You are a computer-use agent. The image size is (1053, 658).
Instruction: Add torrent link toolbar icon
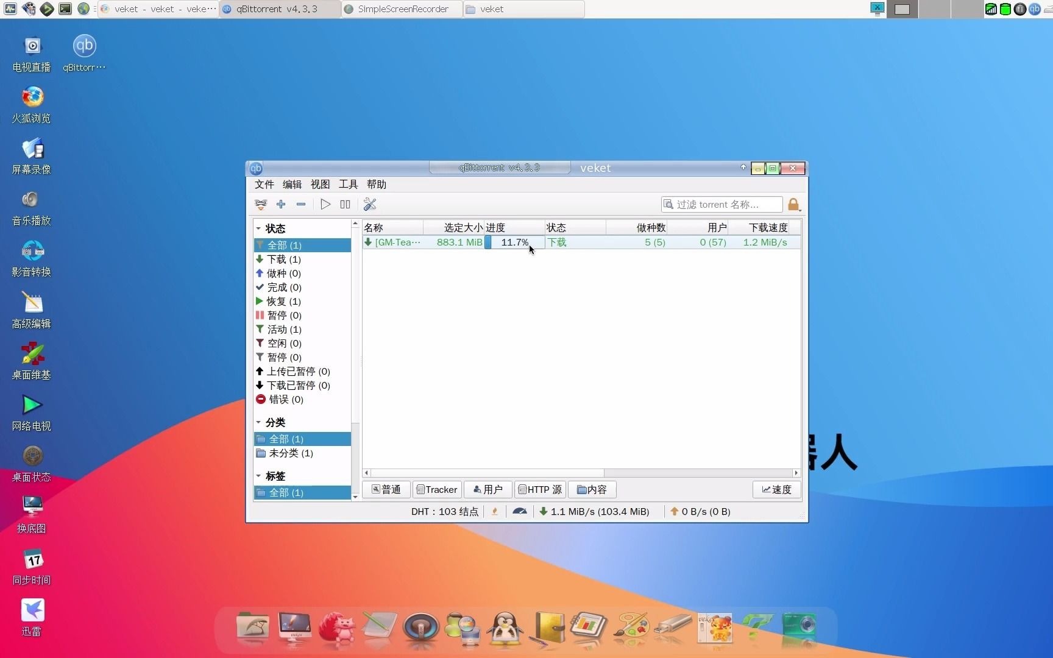pos(261,204)
